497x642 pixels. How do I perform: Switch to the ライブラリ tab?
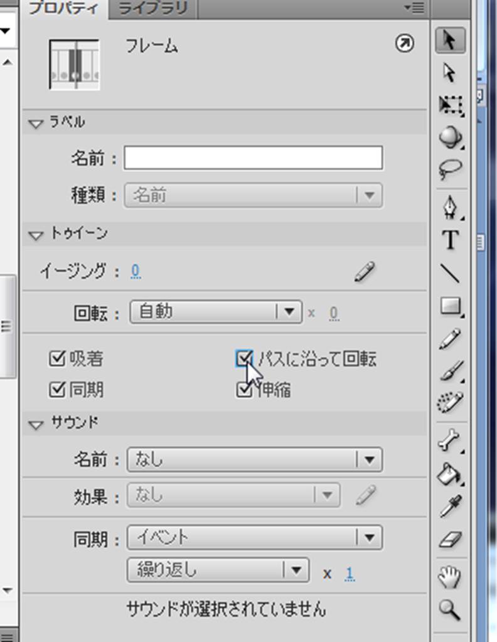coord(152,8)
